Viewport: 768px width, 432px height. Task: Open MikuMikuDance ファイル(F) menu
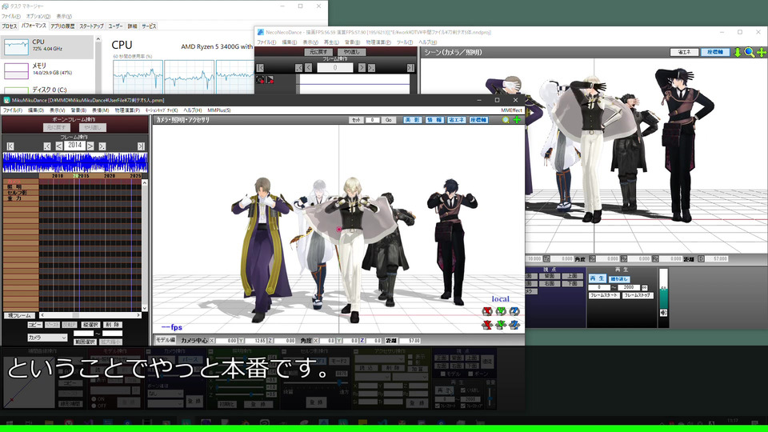tap(13, 110)
